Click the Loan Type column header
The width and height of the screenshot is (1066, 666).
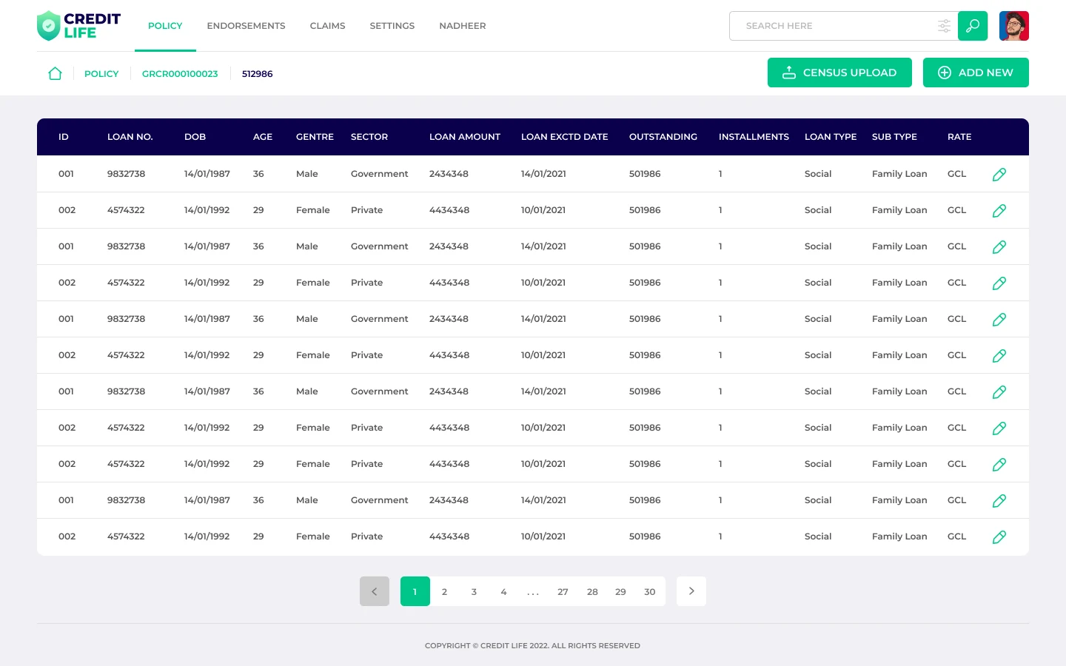831,137
